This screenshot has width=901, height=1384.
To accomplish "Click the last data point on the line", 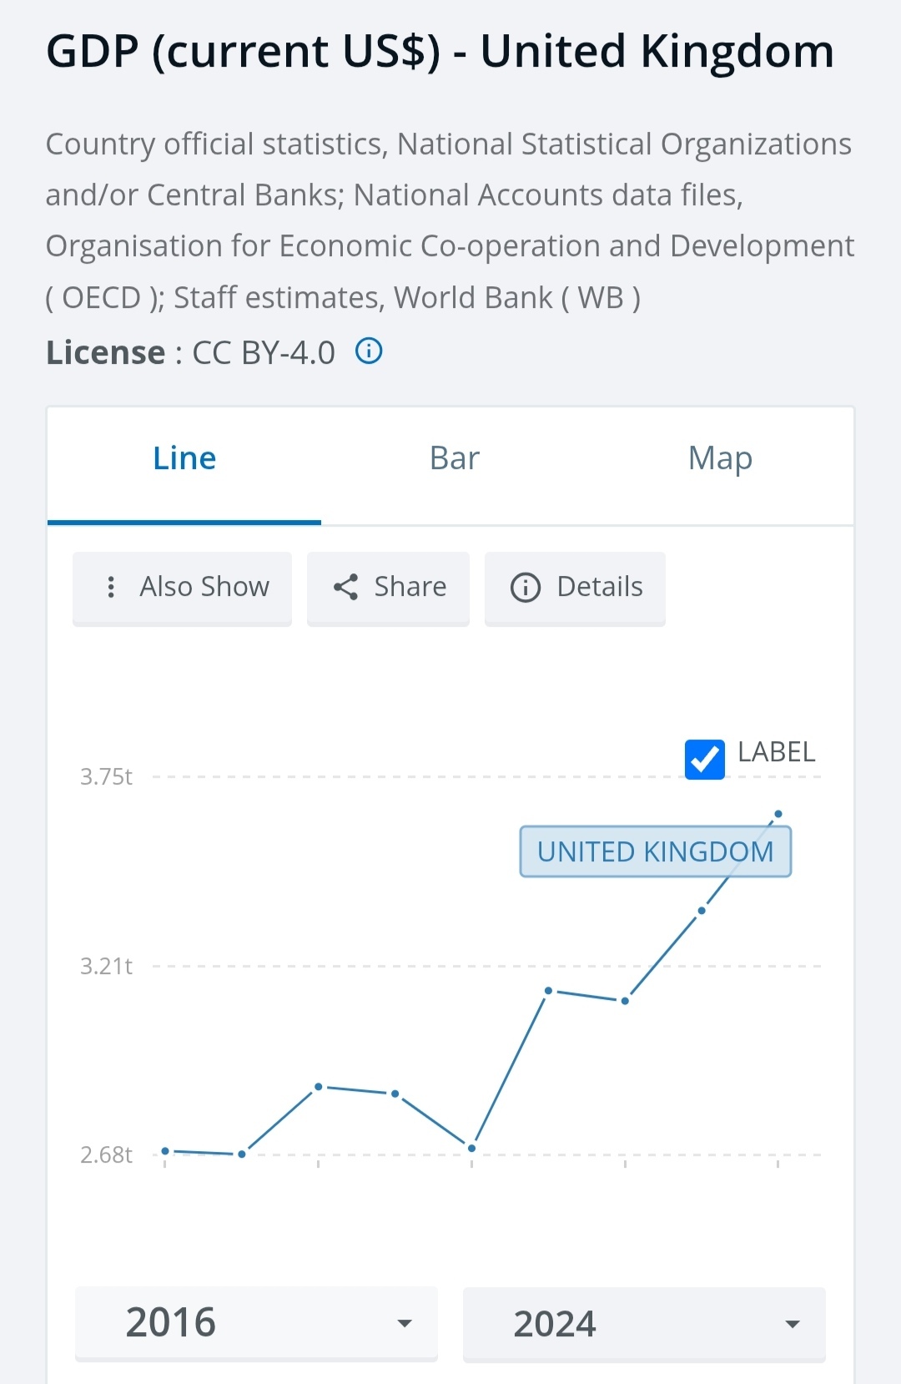I will click(x=778, y=814).
